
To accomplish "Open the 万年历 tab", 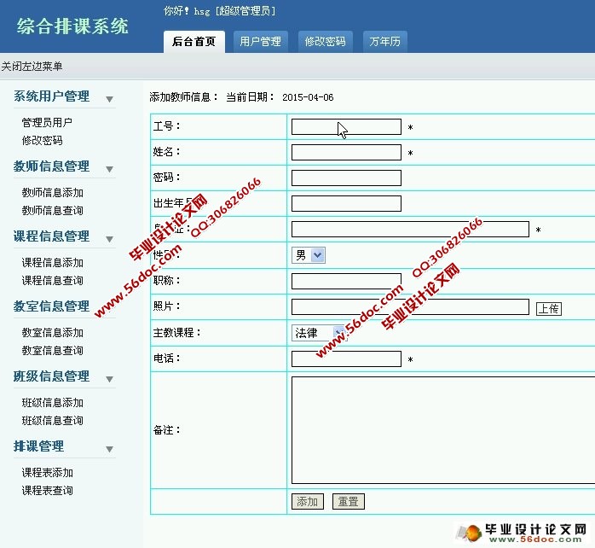I will (384, 42).
